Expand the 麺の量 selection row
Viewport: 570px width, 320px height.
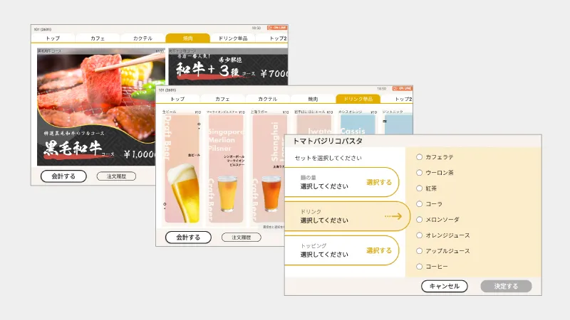(x=341, y=182)
